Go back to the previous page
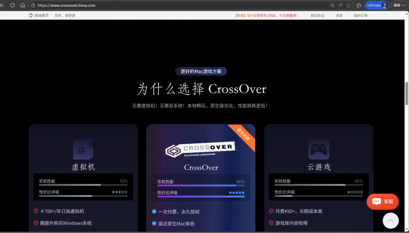 tap(2, 5)
